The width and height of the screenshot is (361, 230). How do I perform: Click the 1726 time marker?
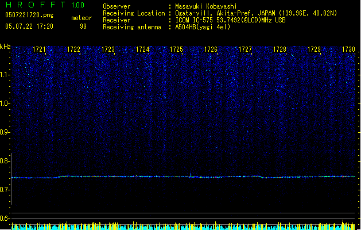pos(211,49)
